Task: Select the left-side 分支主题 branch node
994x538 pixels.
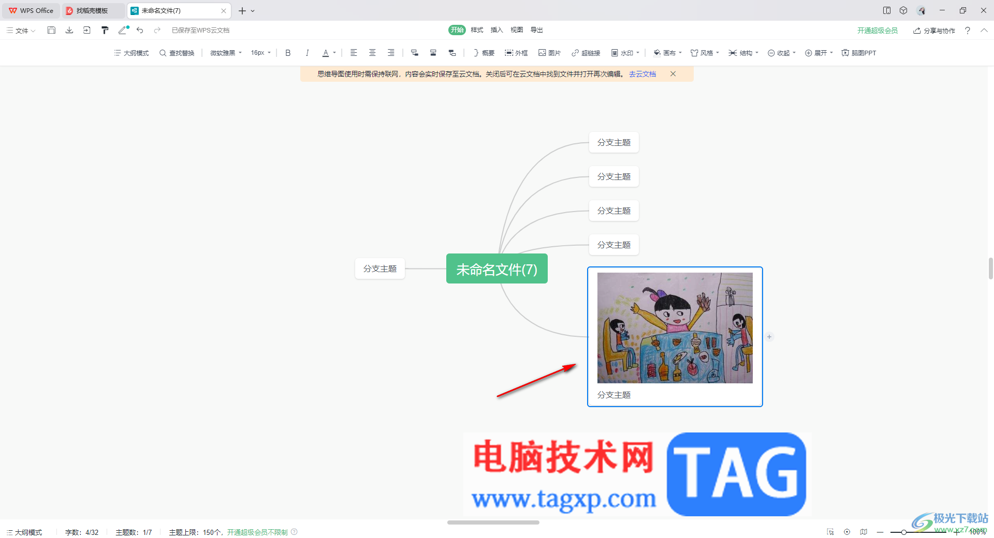Action: click(380, 268)
